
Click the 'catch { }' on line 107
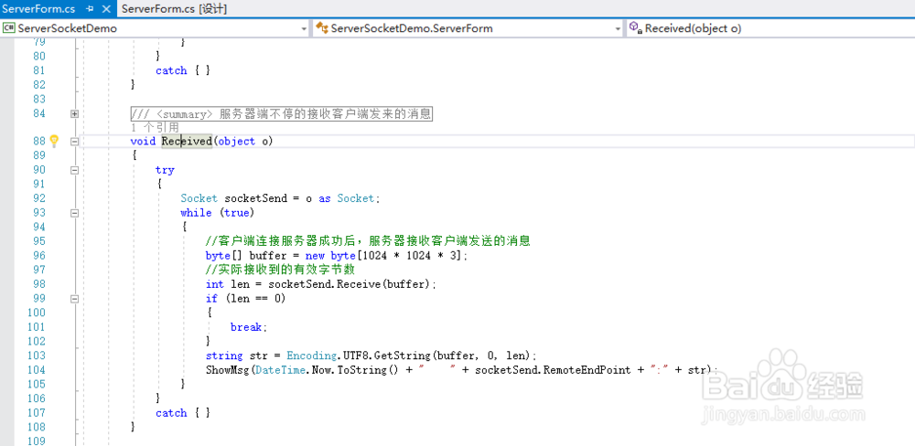tap(183, 413)
